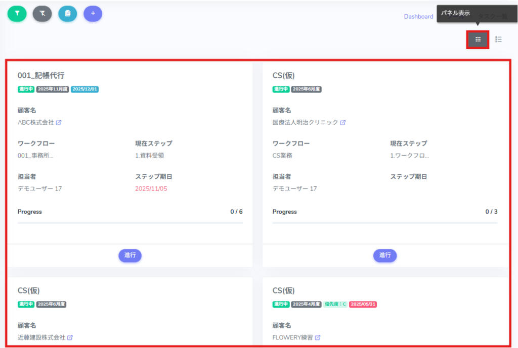
Task: Open external link icon beside FLOWERY練習
Action: (318, 338)
